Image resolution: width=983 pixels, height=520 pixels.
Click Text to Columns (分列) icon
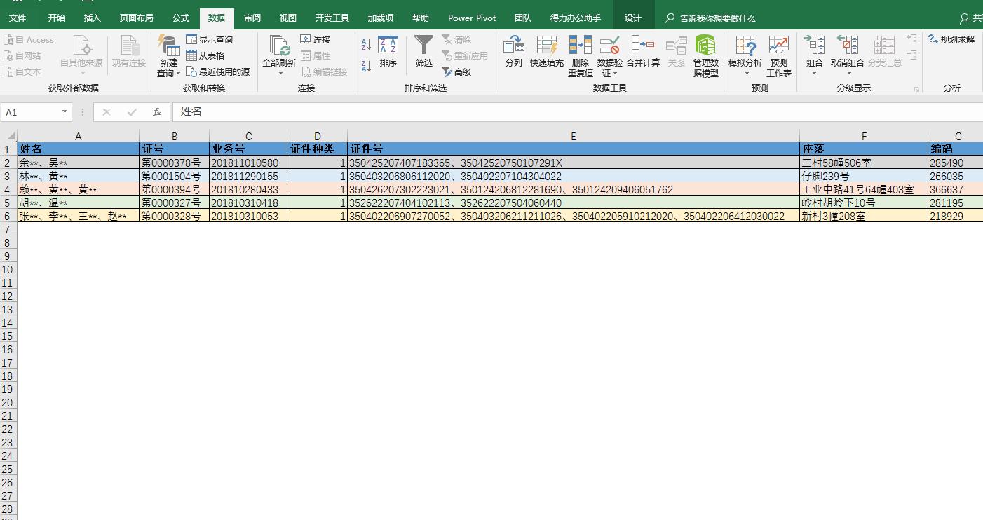[513, 52]
